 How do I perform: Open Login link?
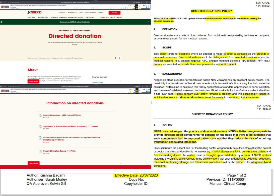click(x=112, y=17)
